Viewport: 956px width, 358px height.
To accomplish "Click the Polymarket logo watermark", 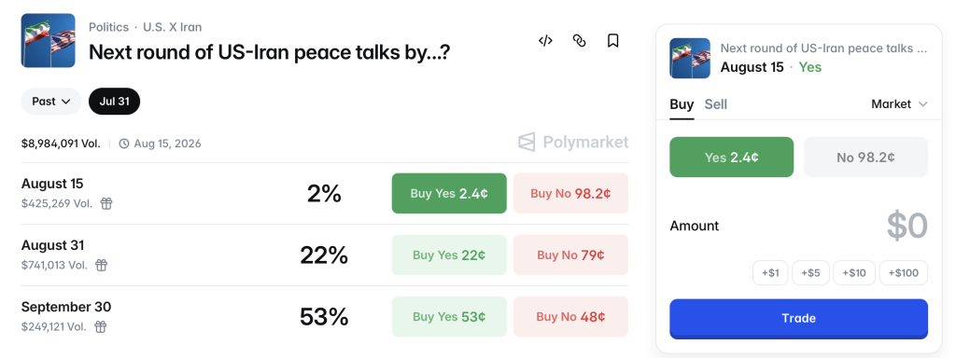I will coord(573,142).
